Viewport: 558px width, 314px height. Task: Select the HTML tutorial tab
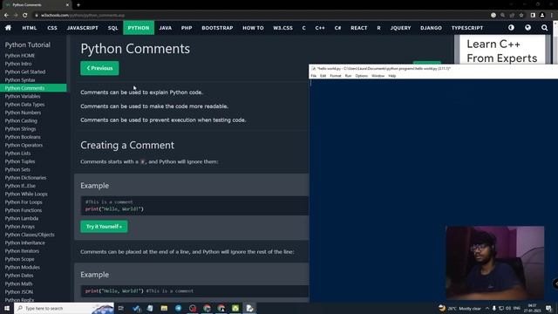[x=29, y=28]
